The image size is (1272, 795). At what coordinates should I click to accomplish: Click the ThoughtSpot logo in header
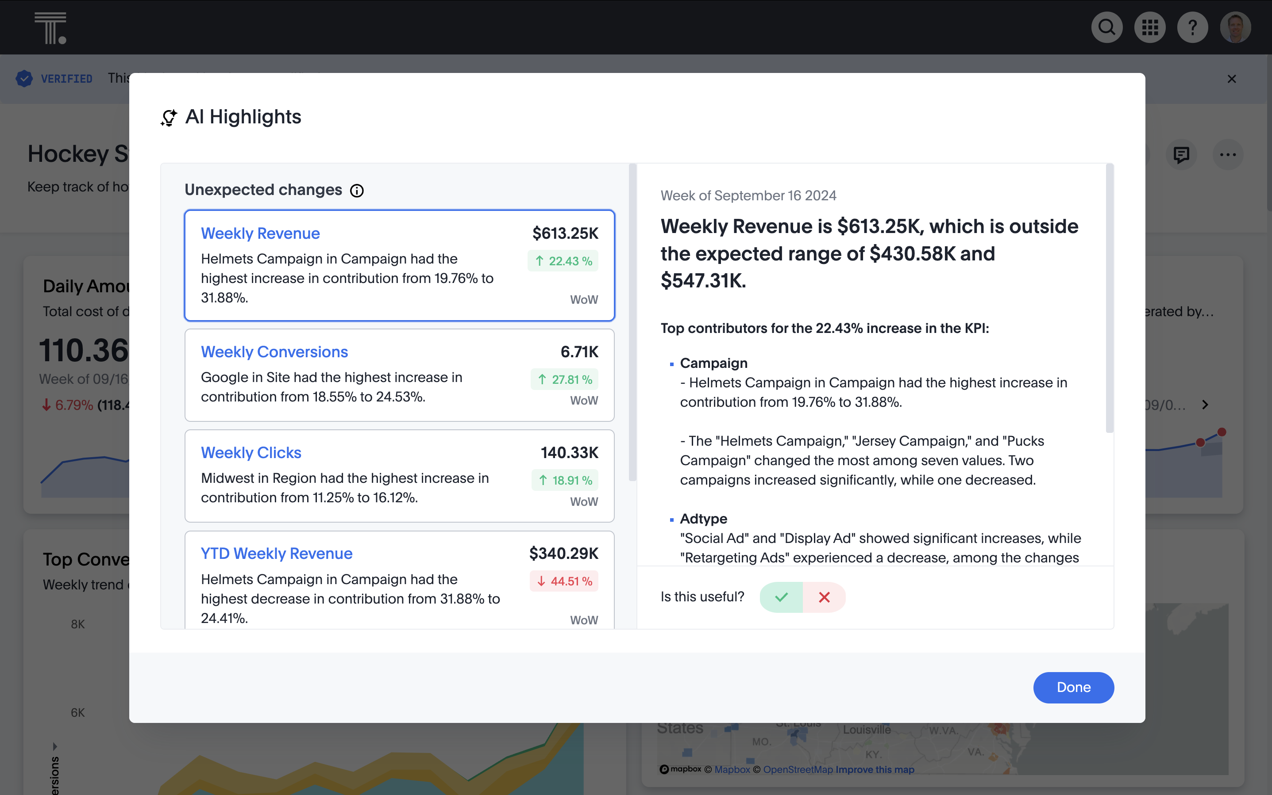[50, 28]
